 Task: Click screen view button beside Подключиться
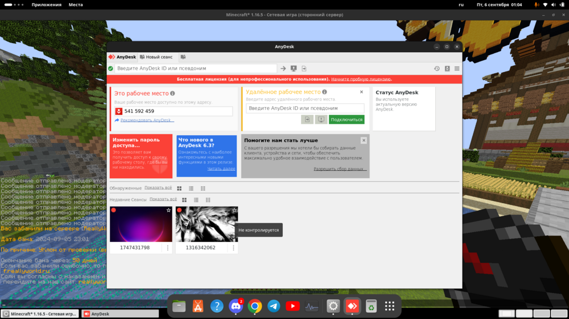coord(321,120)
